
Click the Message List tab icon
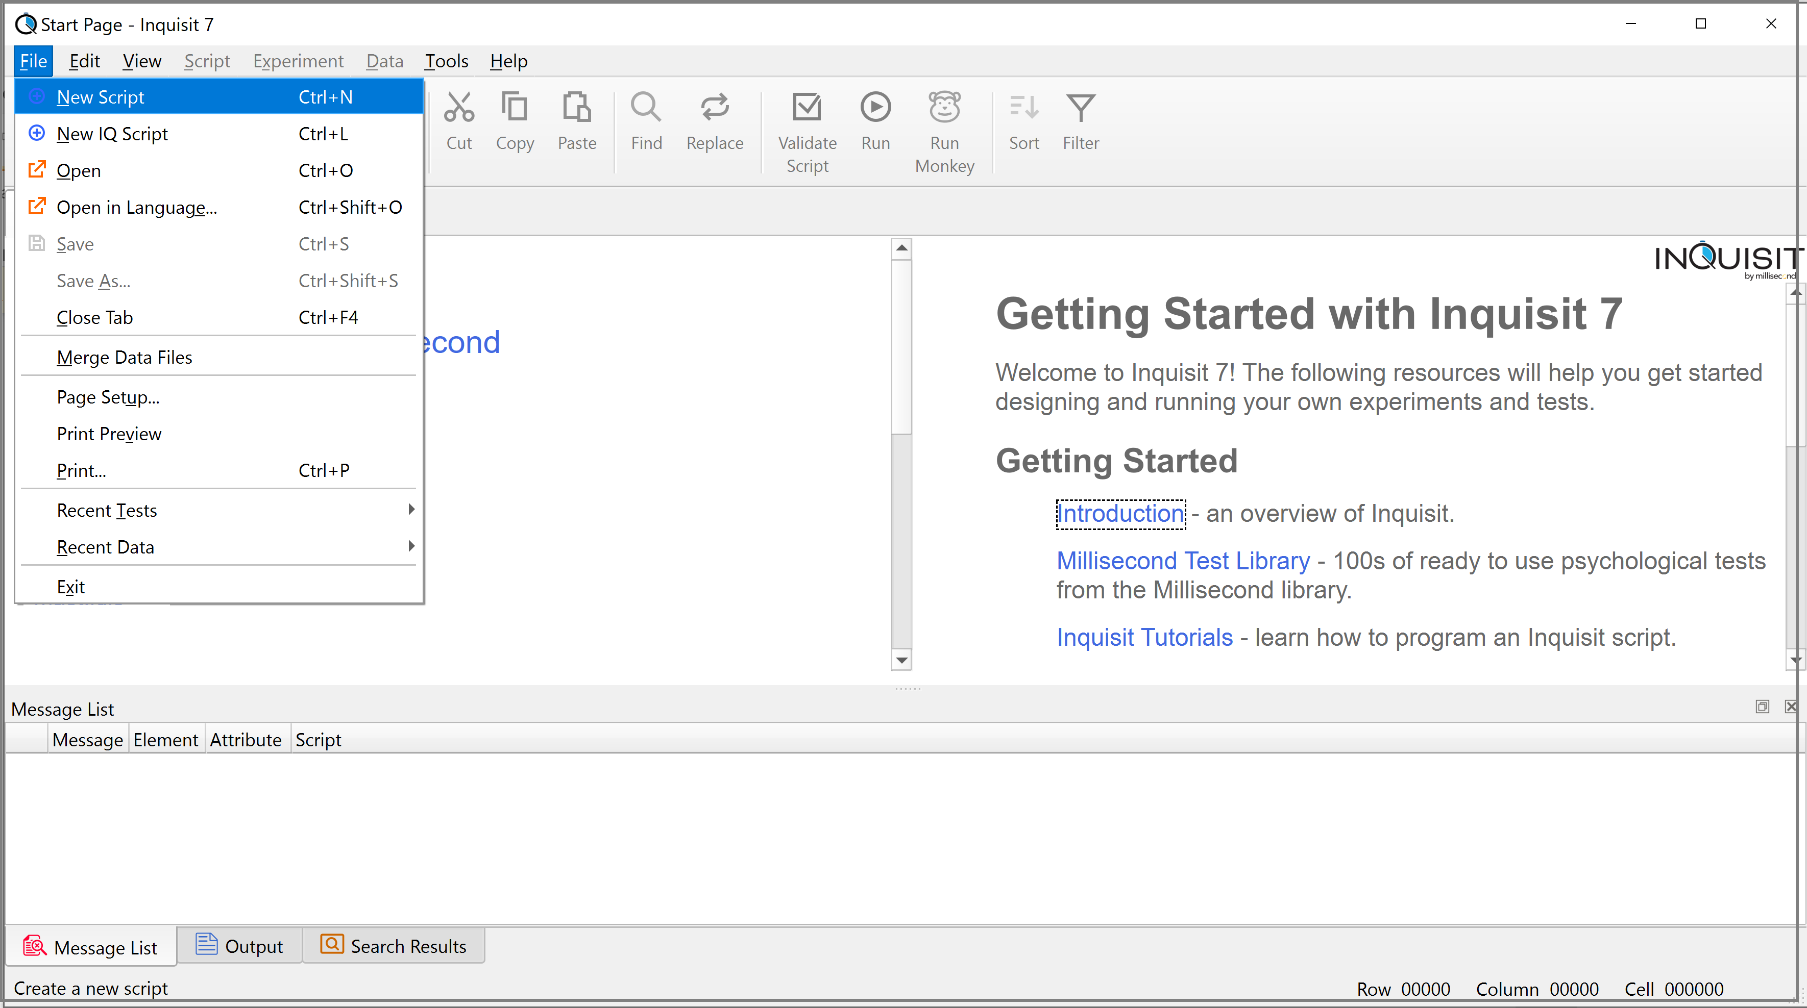click(x=34, y=946)
